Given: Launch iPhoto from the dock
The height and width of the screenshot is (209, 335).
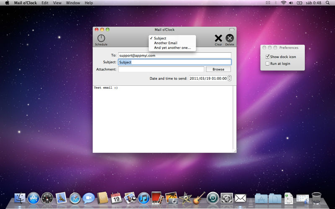Looking at the screenshot, I should (x=171, y=198).
